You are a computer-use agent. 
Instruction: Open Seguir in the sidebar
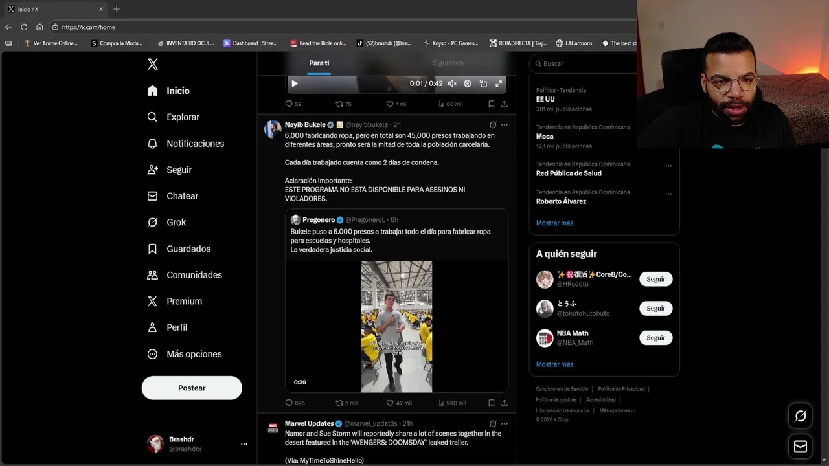tap(169, 170)
